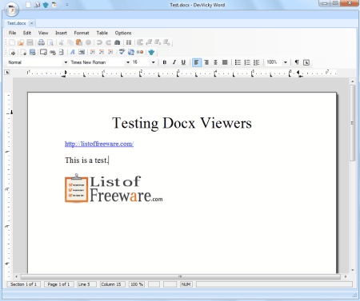Click the blue save-as disk icon in second toolbar
Viewport: 360px width, 301px height.
(x=33, y=52)
